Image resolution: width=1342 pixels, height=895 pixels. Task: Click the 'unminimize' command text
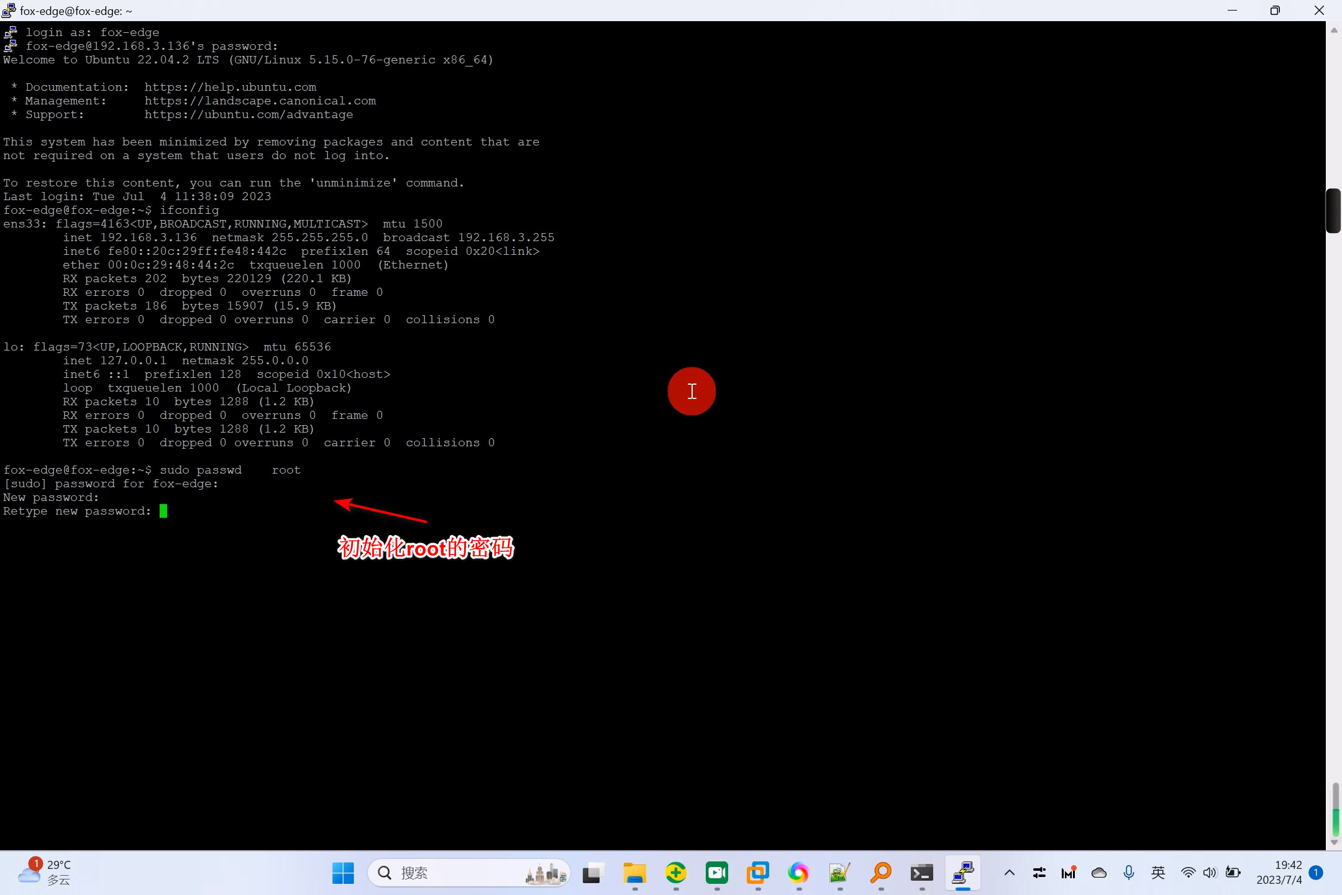pyautogui.click(x=354, y=183)
